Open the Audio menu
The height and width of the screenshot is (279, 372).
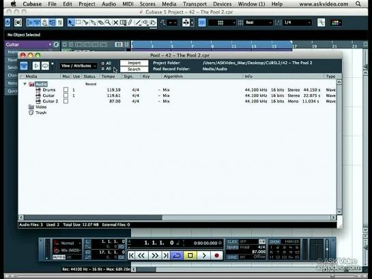pos(109,4)
